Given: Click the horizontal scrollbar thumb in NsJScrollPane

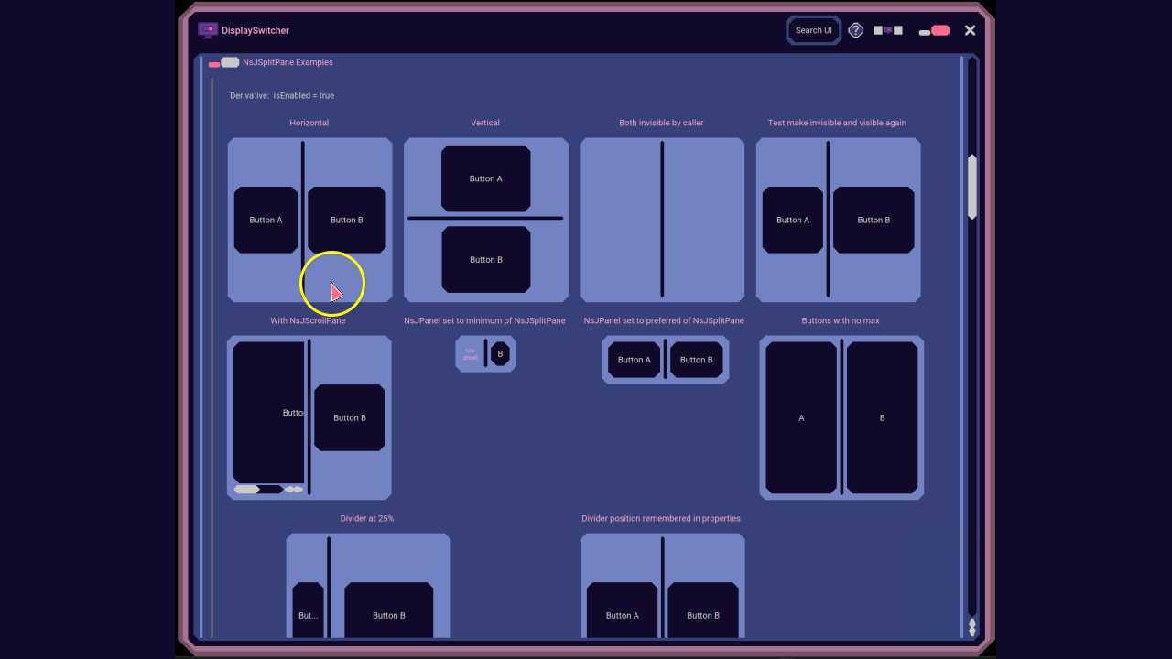Looking at the screenshot, I should click(246, 490).
